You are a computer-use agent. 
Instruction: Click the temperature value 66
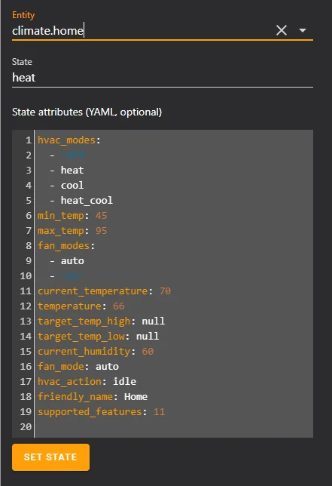coord(119,306)
